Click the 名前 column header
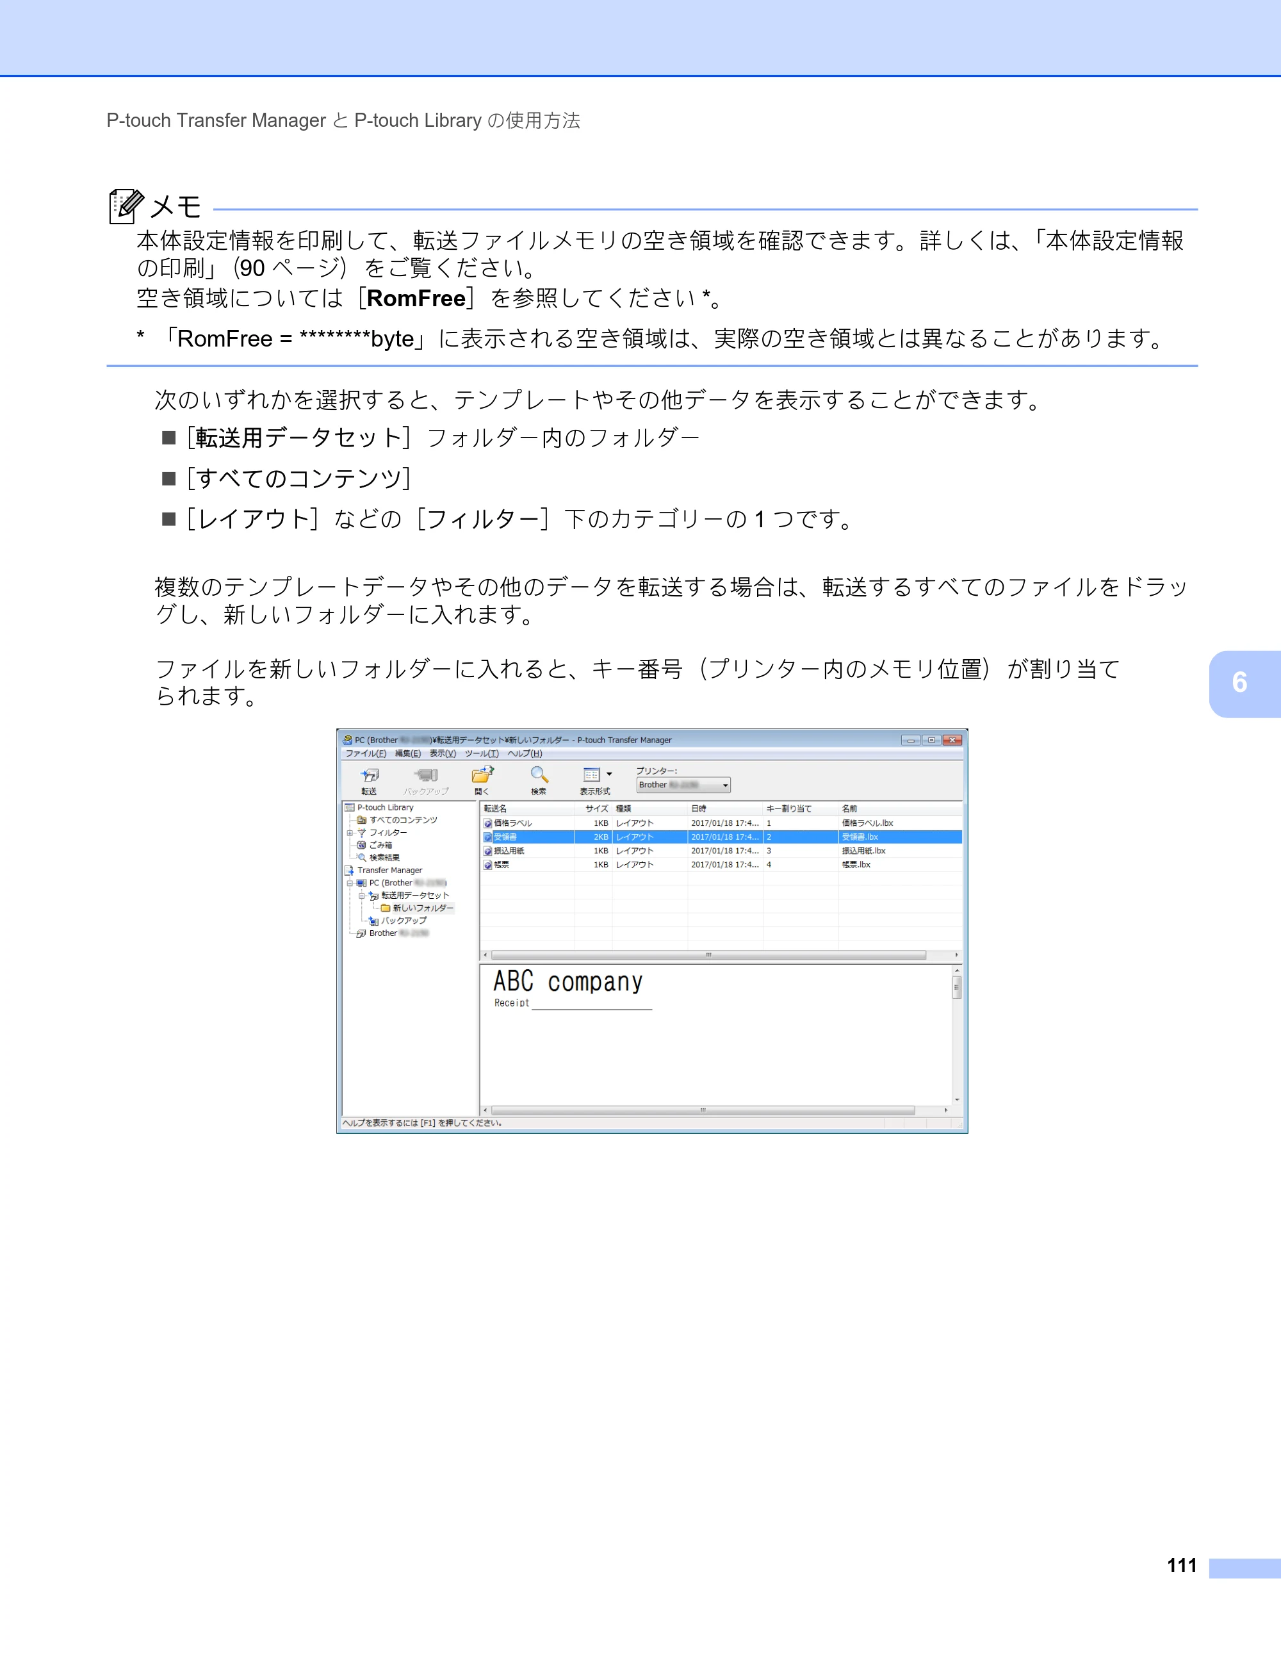Screen dimensions: 1281x1656 (901, 808)
